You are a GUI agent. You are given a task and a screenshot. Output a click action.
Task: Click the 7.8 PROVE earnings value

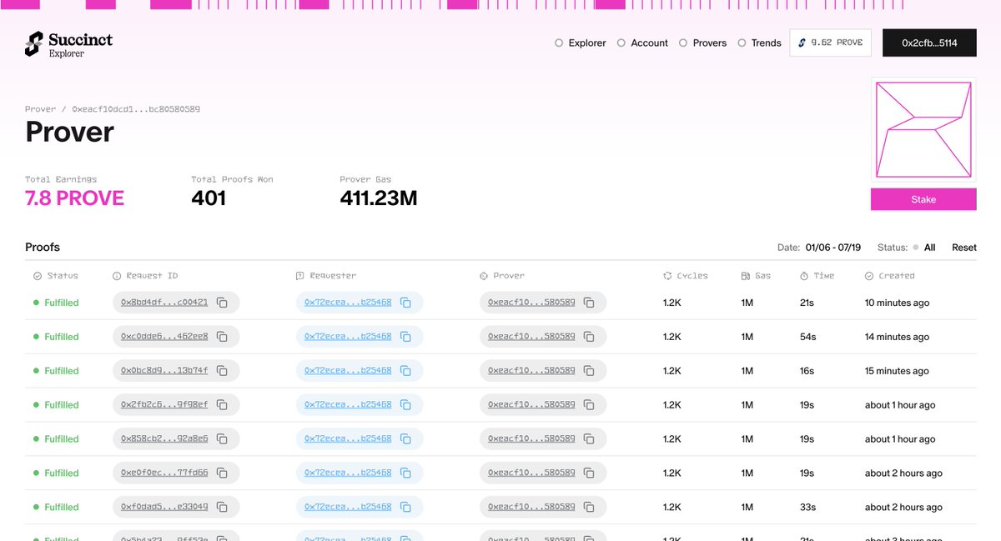point(74,198)
